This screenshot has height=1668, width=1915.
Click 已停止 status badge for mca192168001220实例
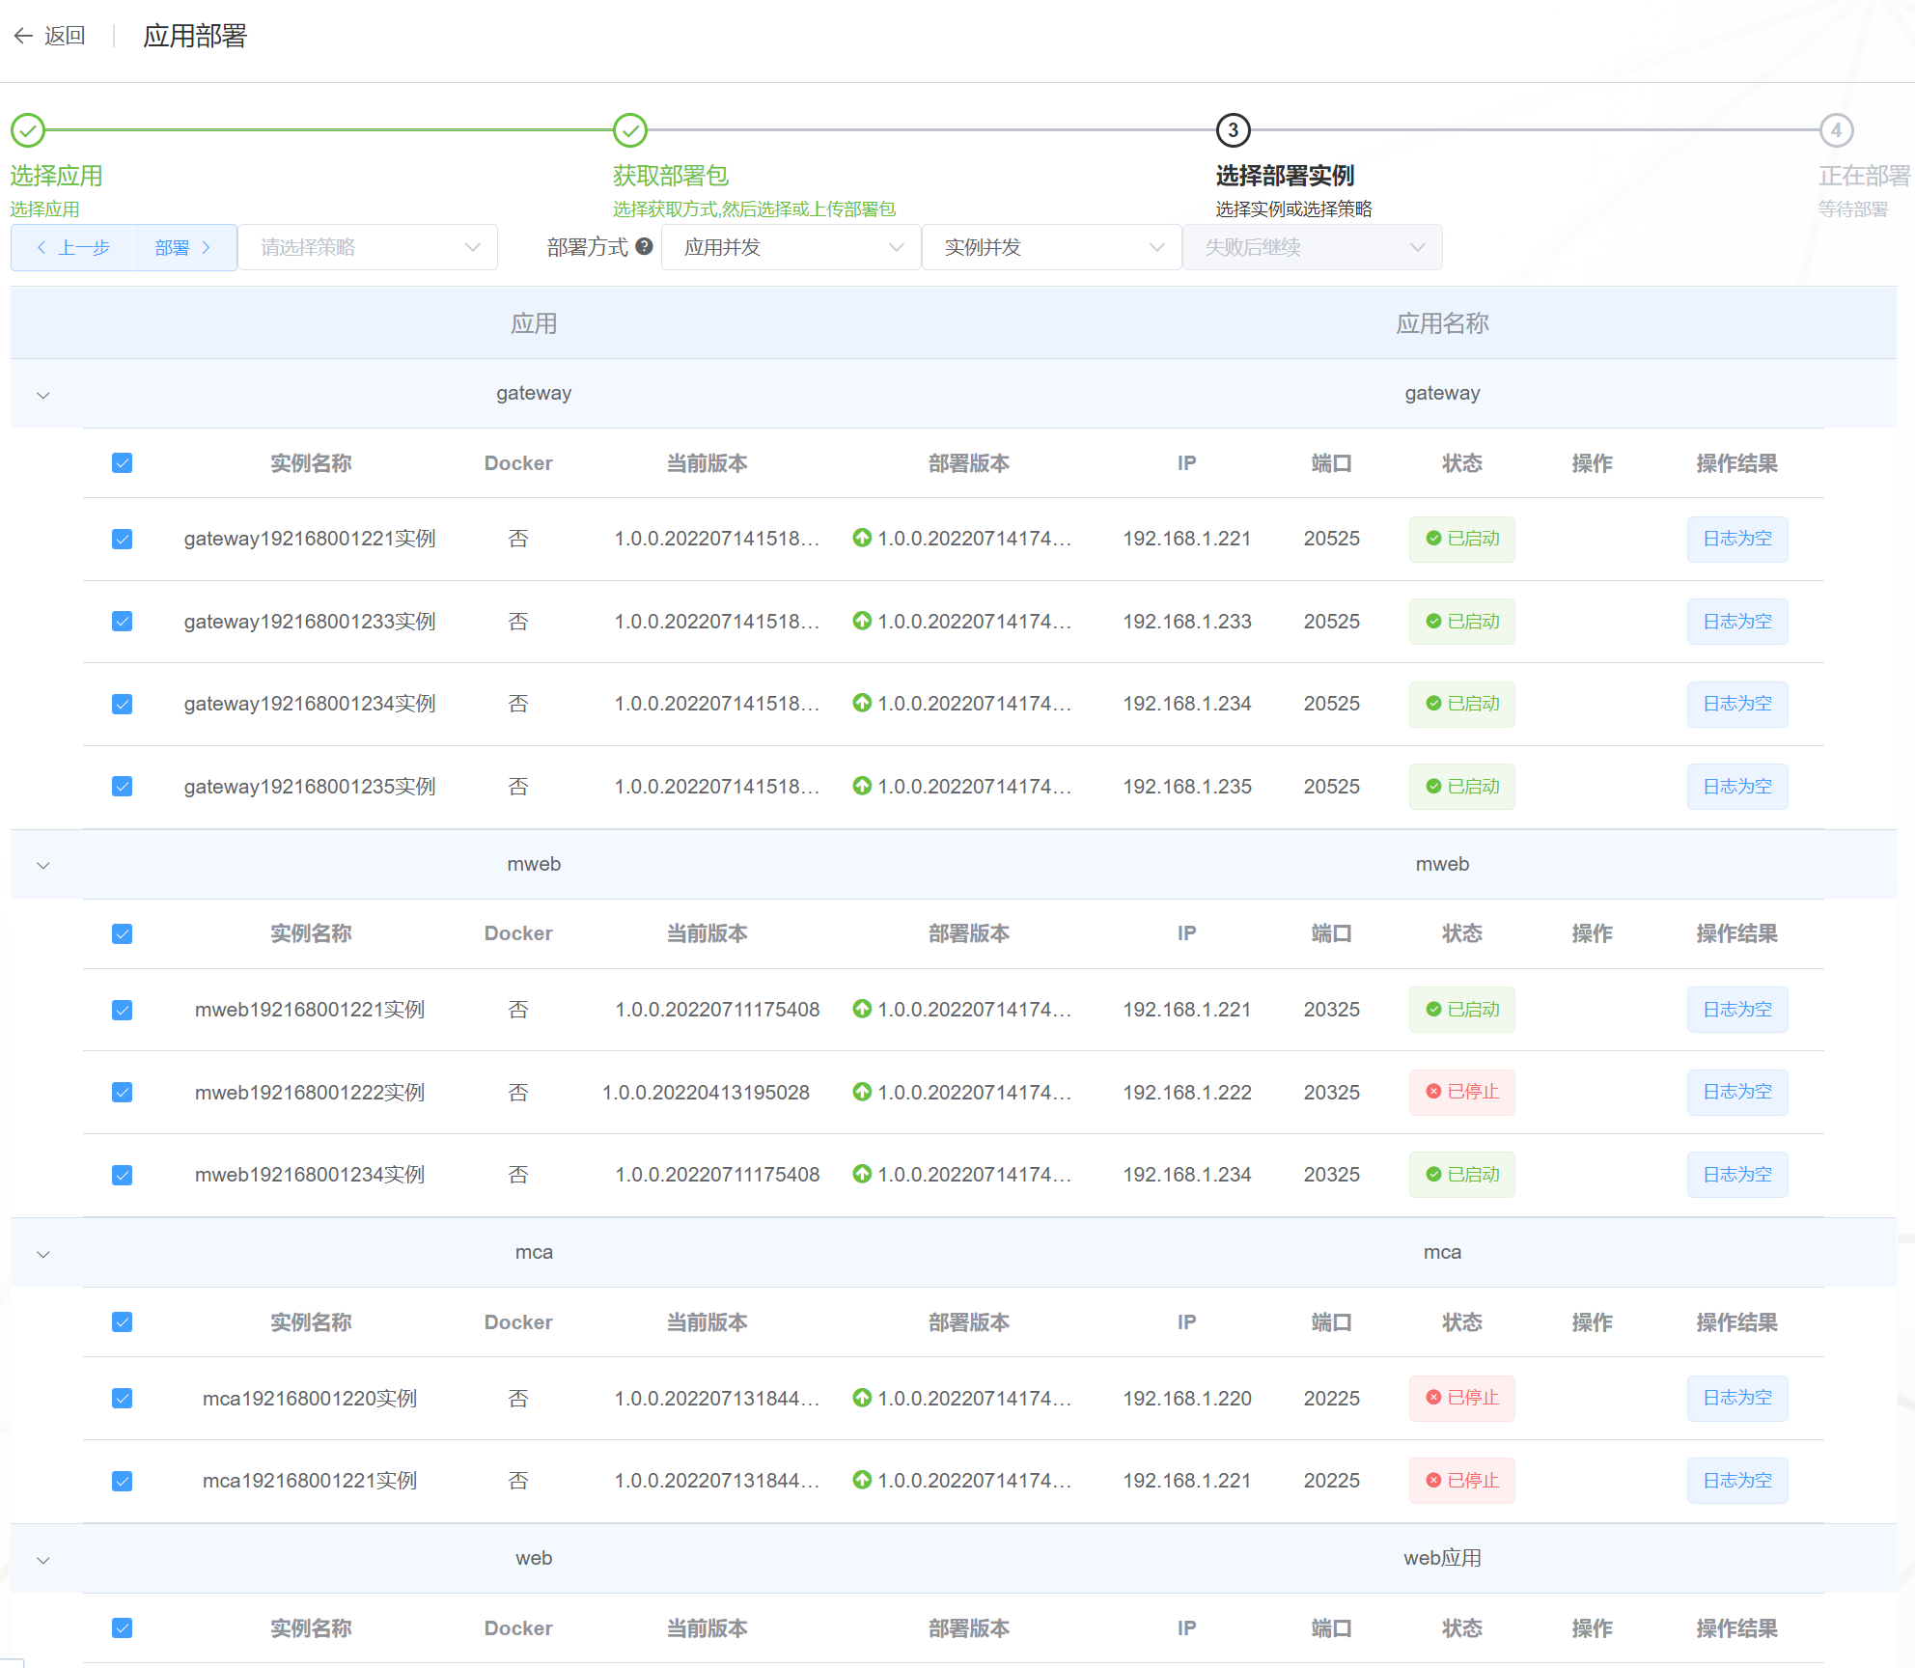(1461, 1398)
